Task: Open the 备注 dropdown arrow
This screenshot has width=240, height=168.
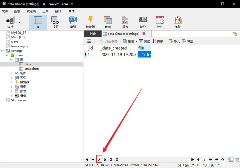Action: coord(136,41)
